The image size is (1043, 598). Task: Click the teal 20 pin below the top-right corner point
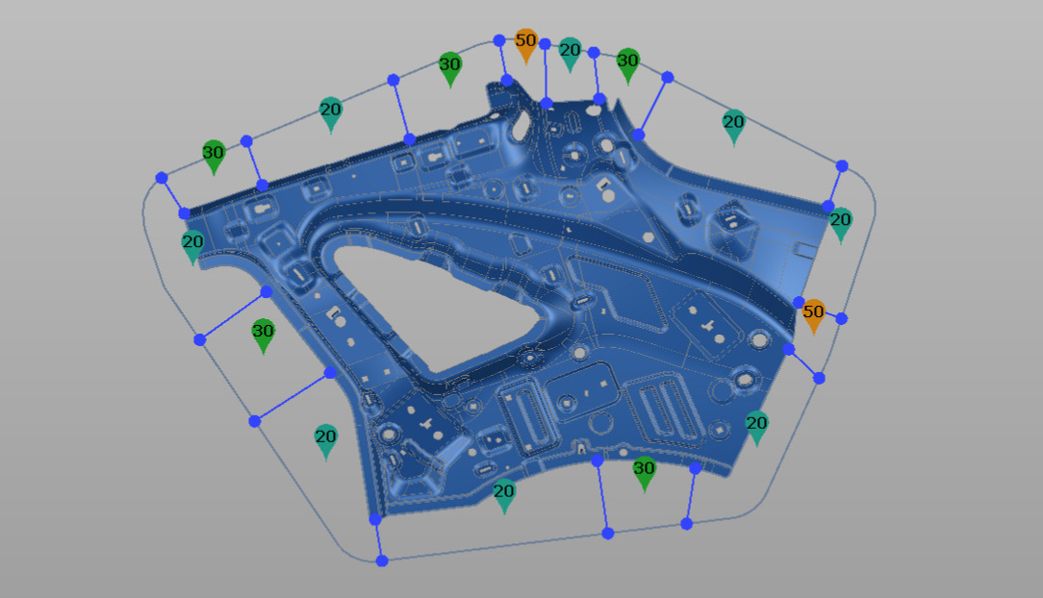[x=840, y=222]
